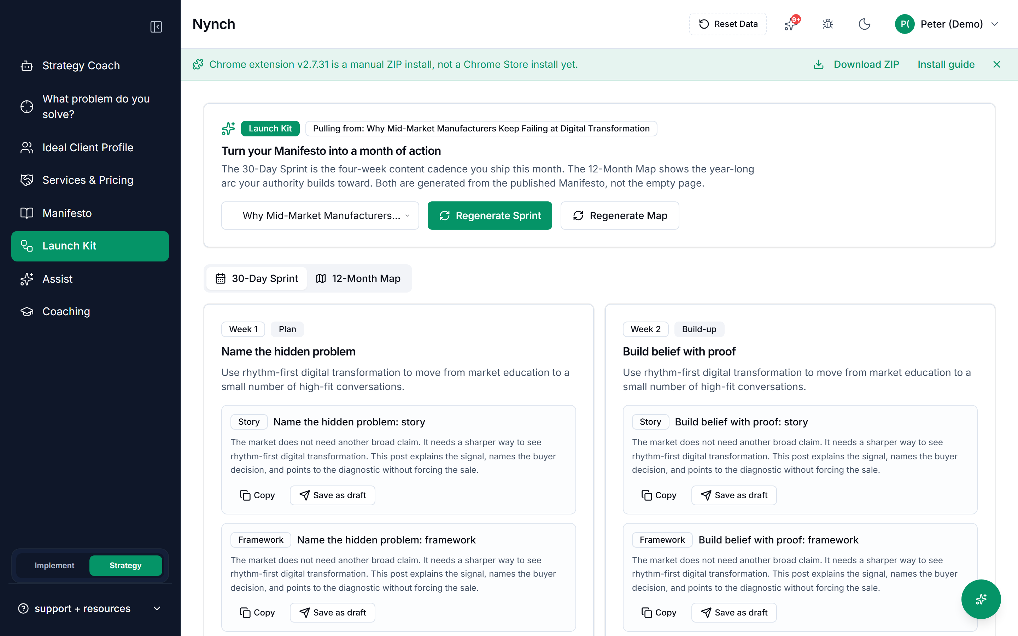
Task: Click the Plan tag
Action: (287, 329)
